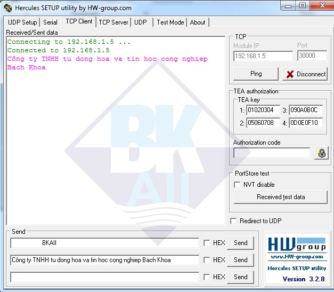The height and width of the screenshot is (292, 334).
Task: Enable HEX for the BKAII send line
Action: [x=207, y=243]
